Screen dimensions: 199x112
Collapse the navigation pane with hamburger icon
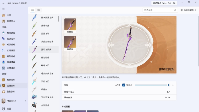[x=3, y=9]
